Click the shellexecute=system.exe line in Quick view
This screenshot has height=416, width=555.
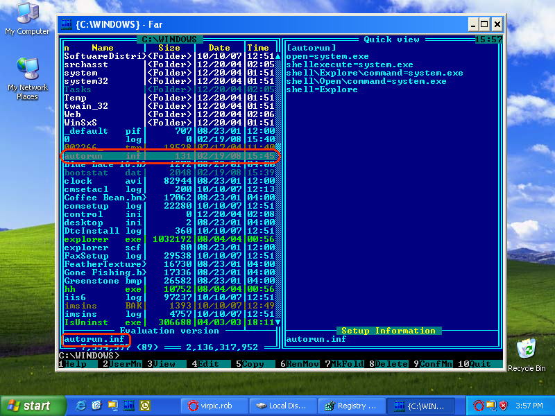pos(350,64)
